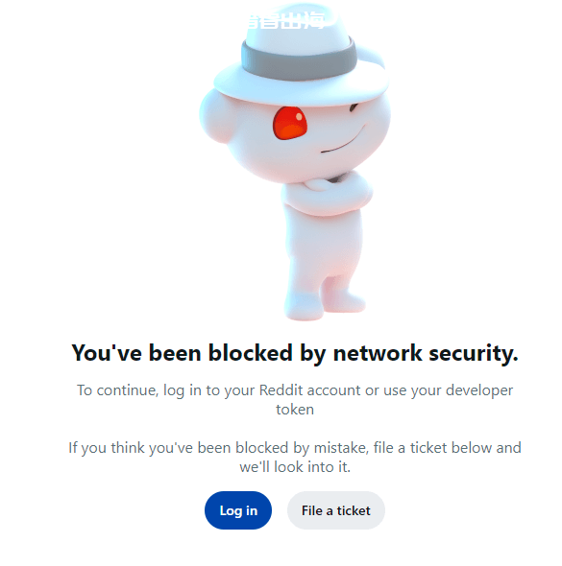Click the "blocked by mistake" sentence
The image size is (562, 566).
pyautogui.click(x=295, y=457)
